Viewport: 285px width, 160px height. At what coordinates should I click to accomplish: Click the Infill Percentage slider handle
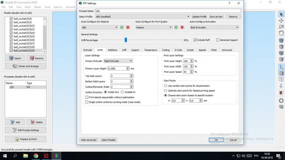pyautogui.click(x=125, y=40)
